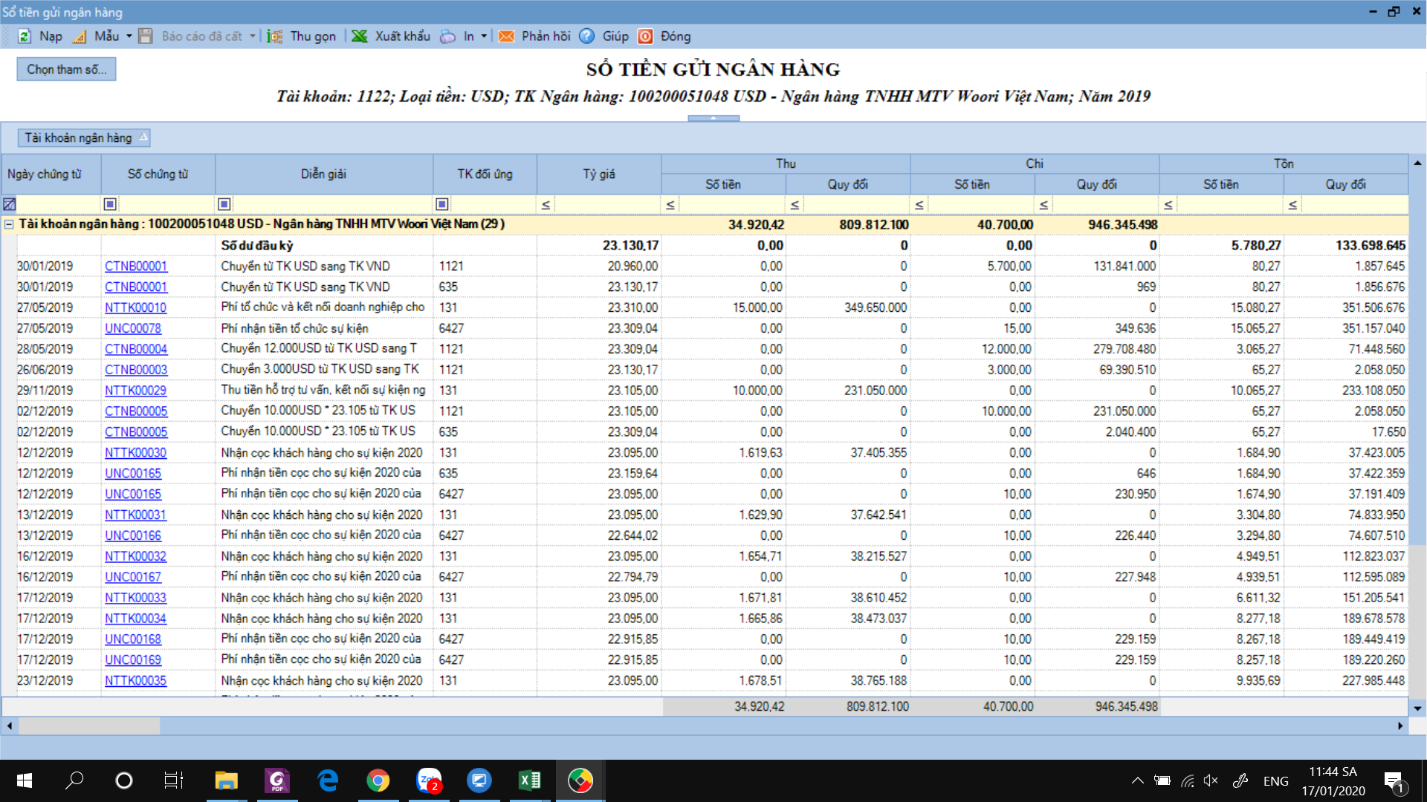
Task: Open filter operator for Chi Số tiền
Action: [919, 205]
